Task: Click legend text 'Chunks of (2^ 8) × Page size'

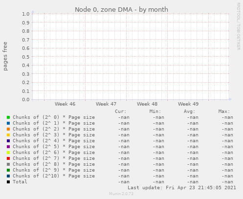Action: pos(54,164)
